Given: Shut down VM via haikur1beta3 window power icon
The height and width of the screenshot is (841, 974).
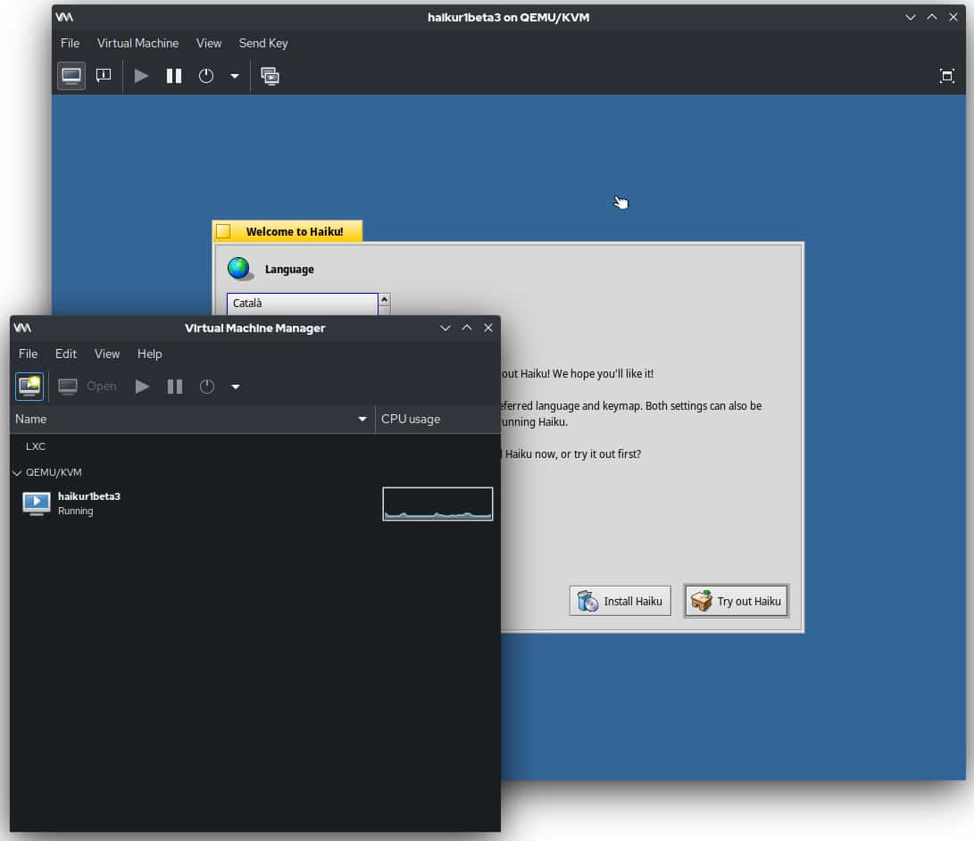Looking at the screenshot, I should (x=206, y=77).
